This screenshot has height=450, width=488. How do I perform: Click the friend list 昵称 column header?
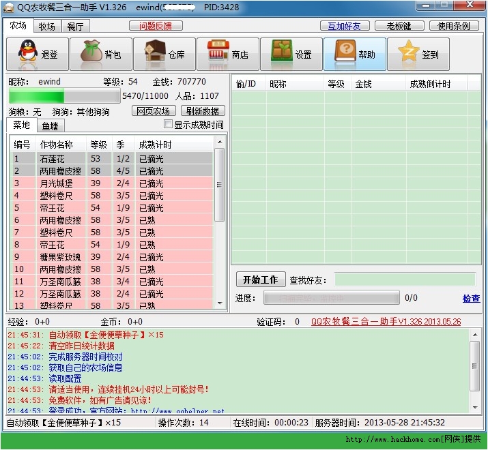coord(294,84)
